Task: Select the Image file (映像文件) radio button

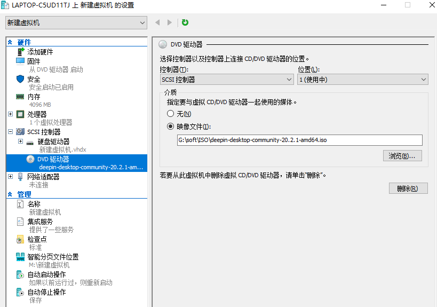Action: click(x=170, y=127)
